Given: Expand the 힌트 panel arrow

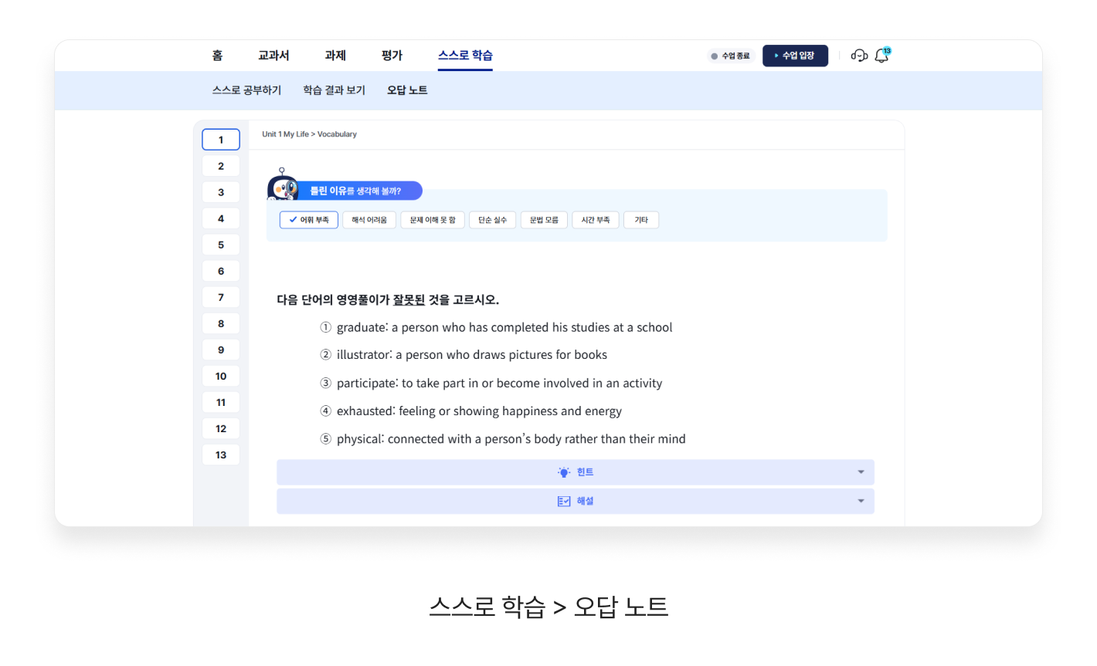Looking at the screenshot, I should click(x=861, y=472).
